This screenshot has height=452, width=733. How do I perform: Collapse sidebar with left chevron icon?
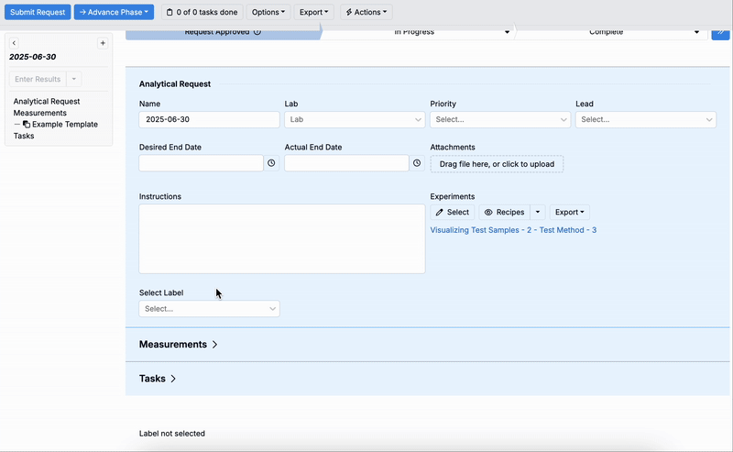point(14,43)
